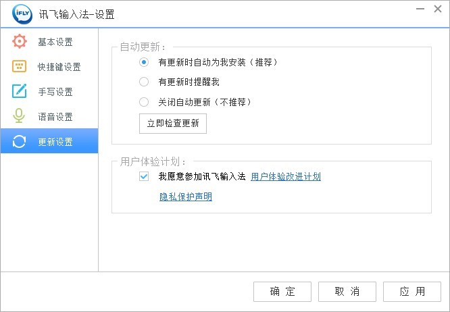450x312 pixels.
Task: Click the keyboard icon for 快捷键设置
Action: pyautogui.click(x=20, y=67)
